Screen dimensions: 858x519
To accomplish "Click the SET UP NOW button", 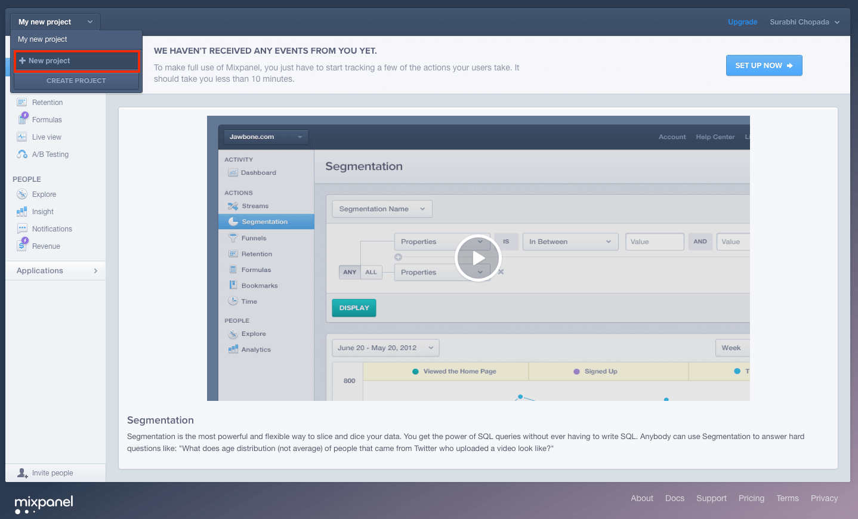I will coord(764,65).
